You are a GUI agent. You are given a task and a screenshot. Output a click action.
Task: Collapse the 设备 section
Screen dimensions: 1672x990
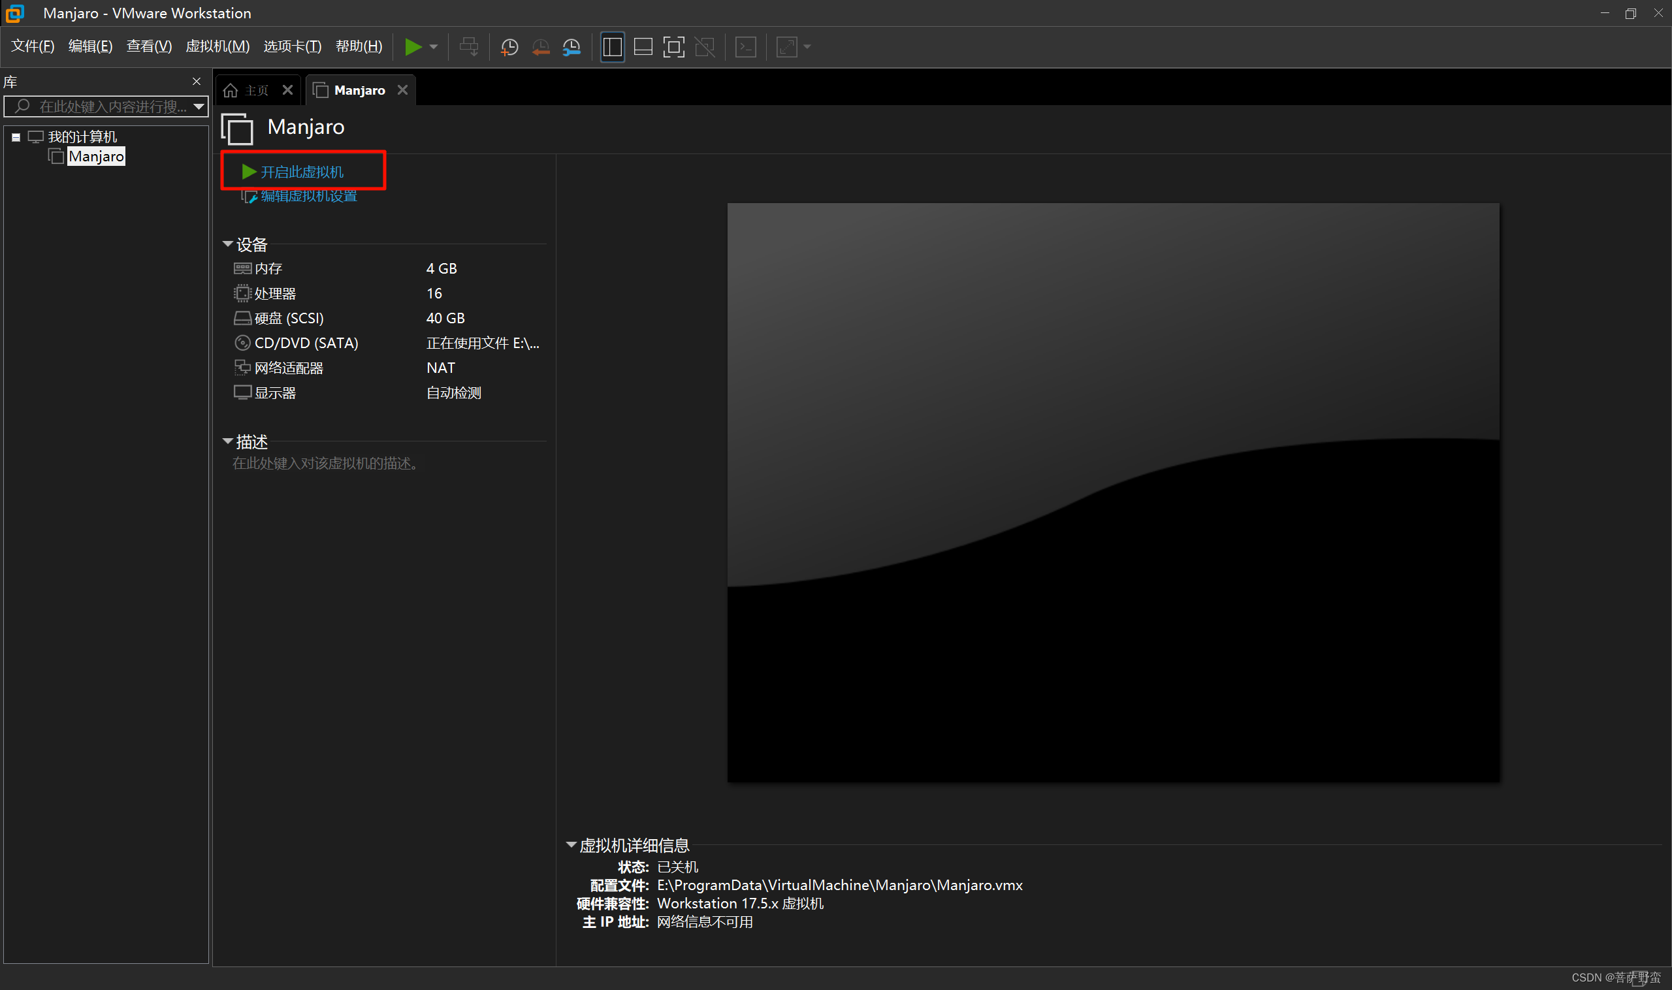click(x=227, y=244)
